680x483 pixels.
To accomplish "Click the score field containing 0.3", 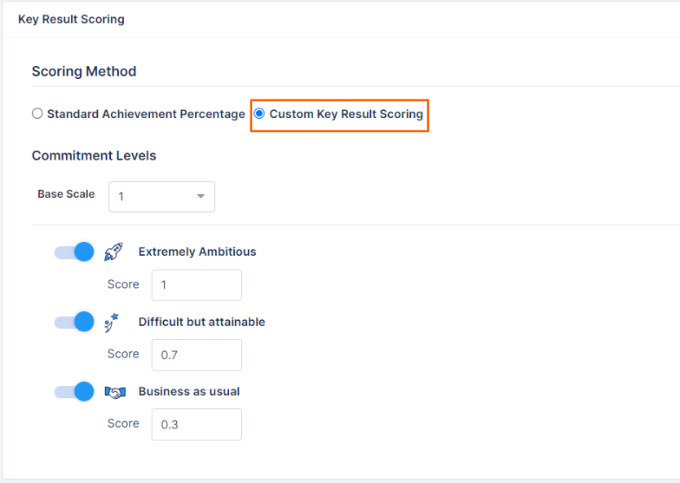I will pos(196,424).
